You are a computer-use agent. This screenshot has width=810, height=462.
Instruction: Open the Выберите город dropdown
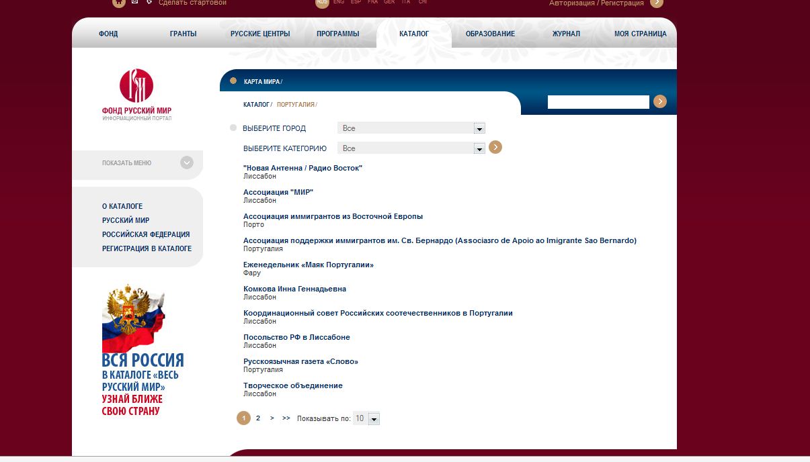tap(411, 128)
